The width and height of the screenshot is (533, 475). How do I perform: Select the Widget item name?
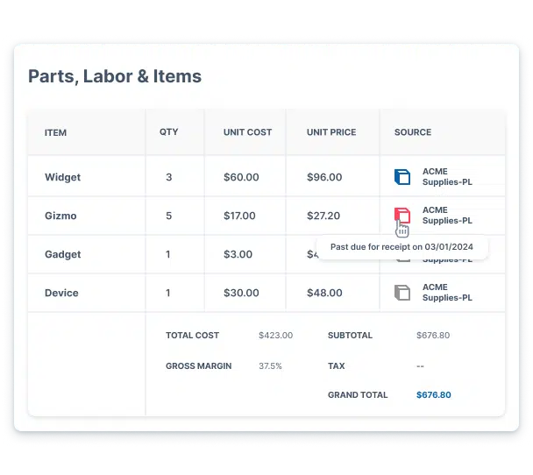coord(62,177)
